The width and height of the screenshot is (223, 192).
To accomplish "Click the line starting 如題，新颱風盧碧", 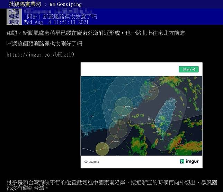I will [96, 33].
